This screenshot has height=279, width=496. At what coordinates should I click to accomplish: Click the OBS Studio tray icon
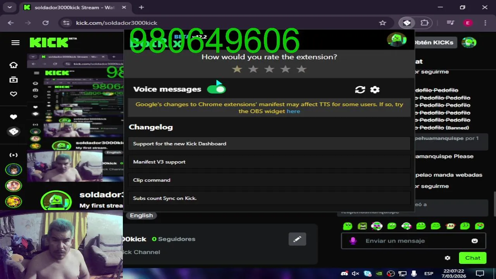391,274
